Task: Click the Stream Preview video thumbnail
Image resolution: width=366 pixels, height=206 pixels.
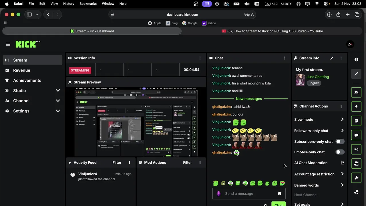Action: click(x=136, y=123)
